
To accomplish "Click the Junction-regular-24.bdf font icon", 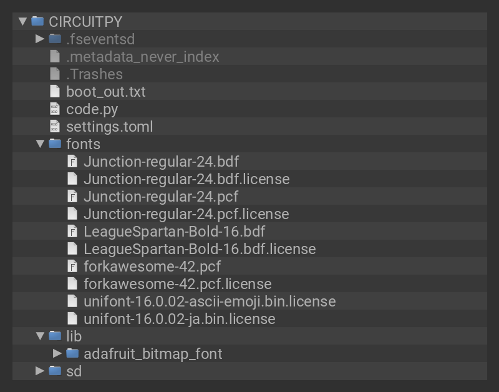I will point(72,162).
